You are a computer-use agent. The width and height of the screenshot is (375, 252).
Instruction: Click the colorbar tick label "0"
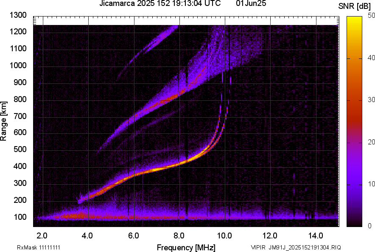click(x=370, y=226)
